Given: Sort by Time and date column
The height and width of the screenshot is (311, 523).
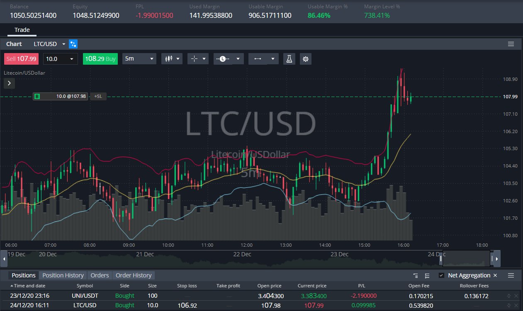Looking at the screenshot, I should tap(27, 286).
